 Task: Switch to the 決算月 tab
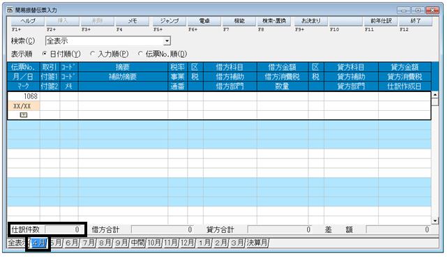(x=257, y=243)
